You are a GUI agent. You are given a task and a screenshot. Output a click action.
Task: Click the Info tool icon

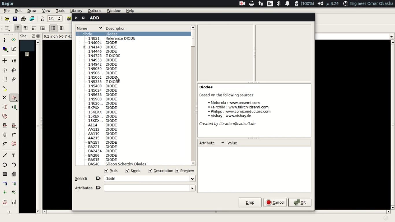pos(5,40)
